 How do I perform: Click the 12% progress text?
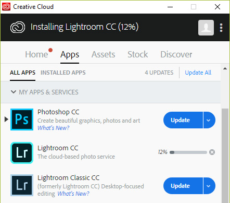(163, 152)
